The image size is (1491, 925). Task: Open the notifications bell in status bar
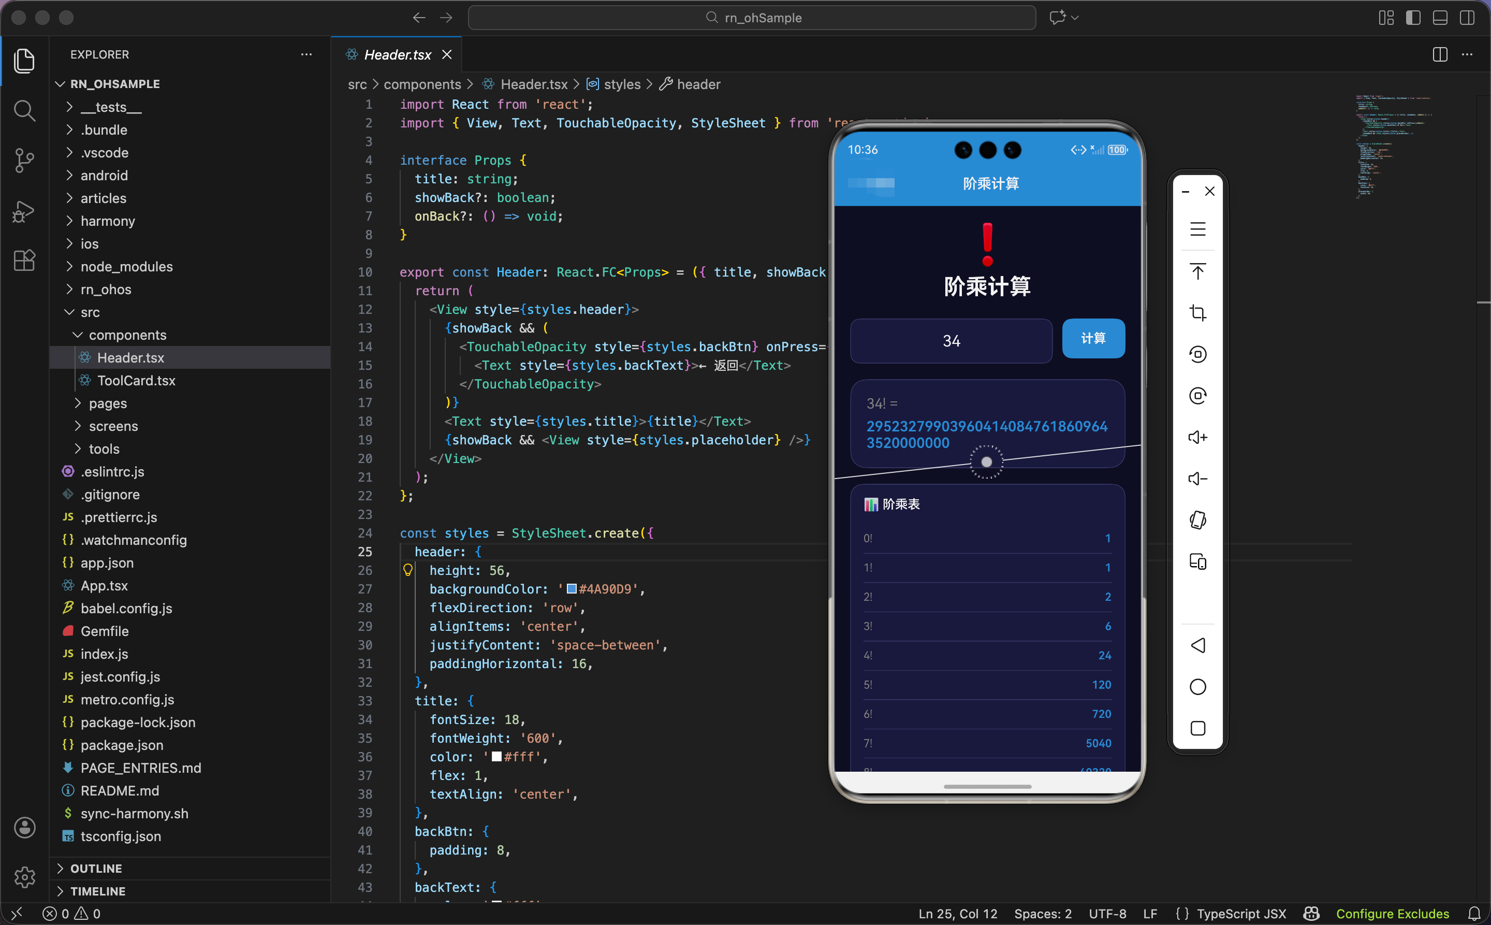(x=1474, y=914)
